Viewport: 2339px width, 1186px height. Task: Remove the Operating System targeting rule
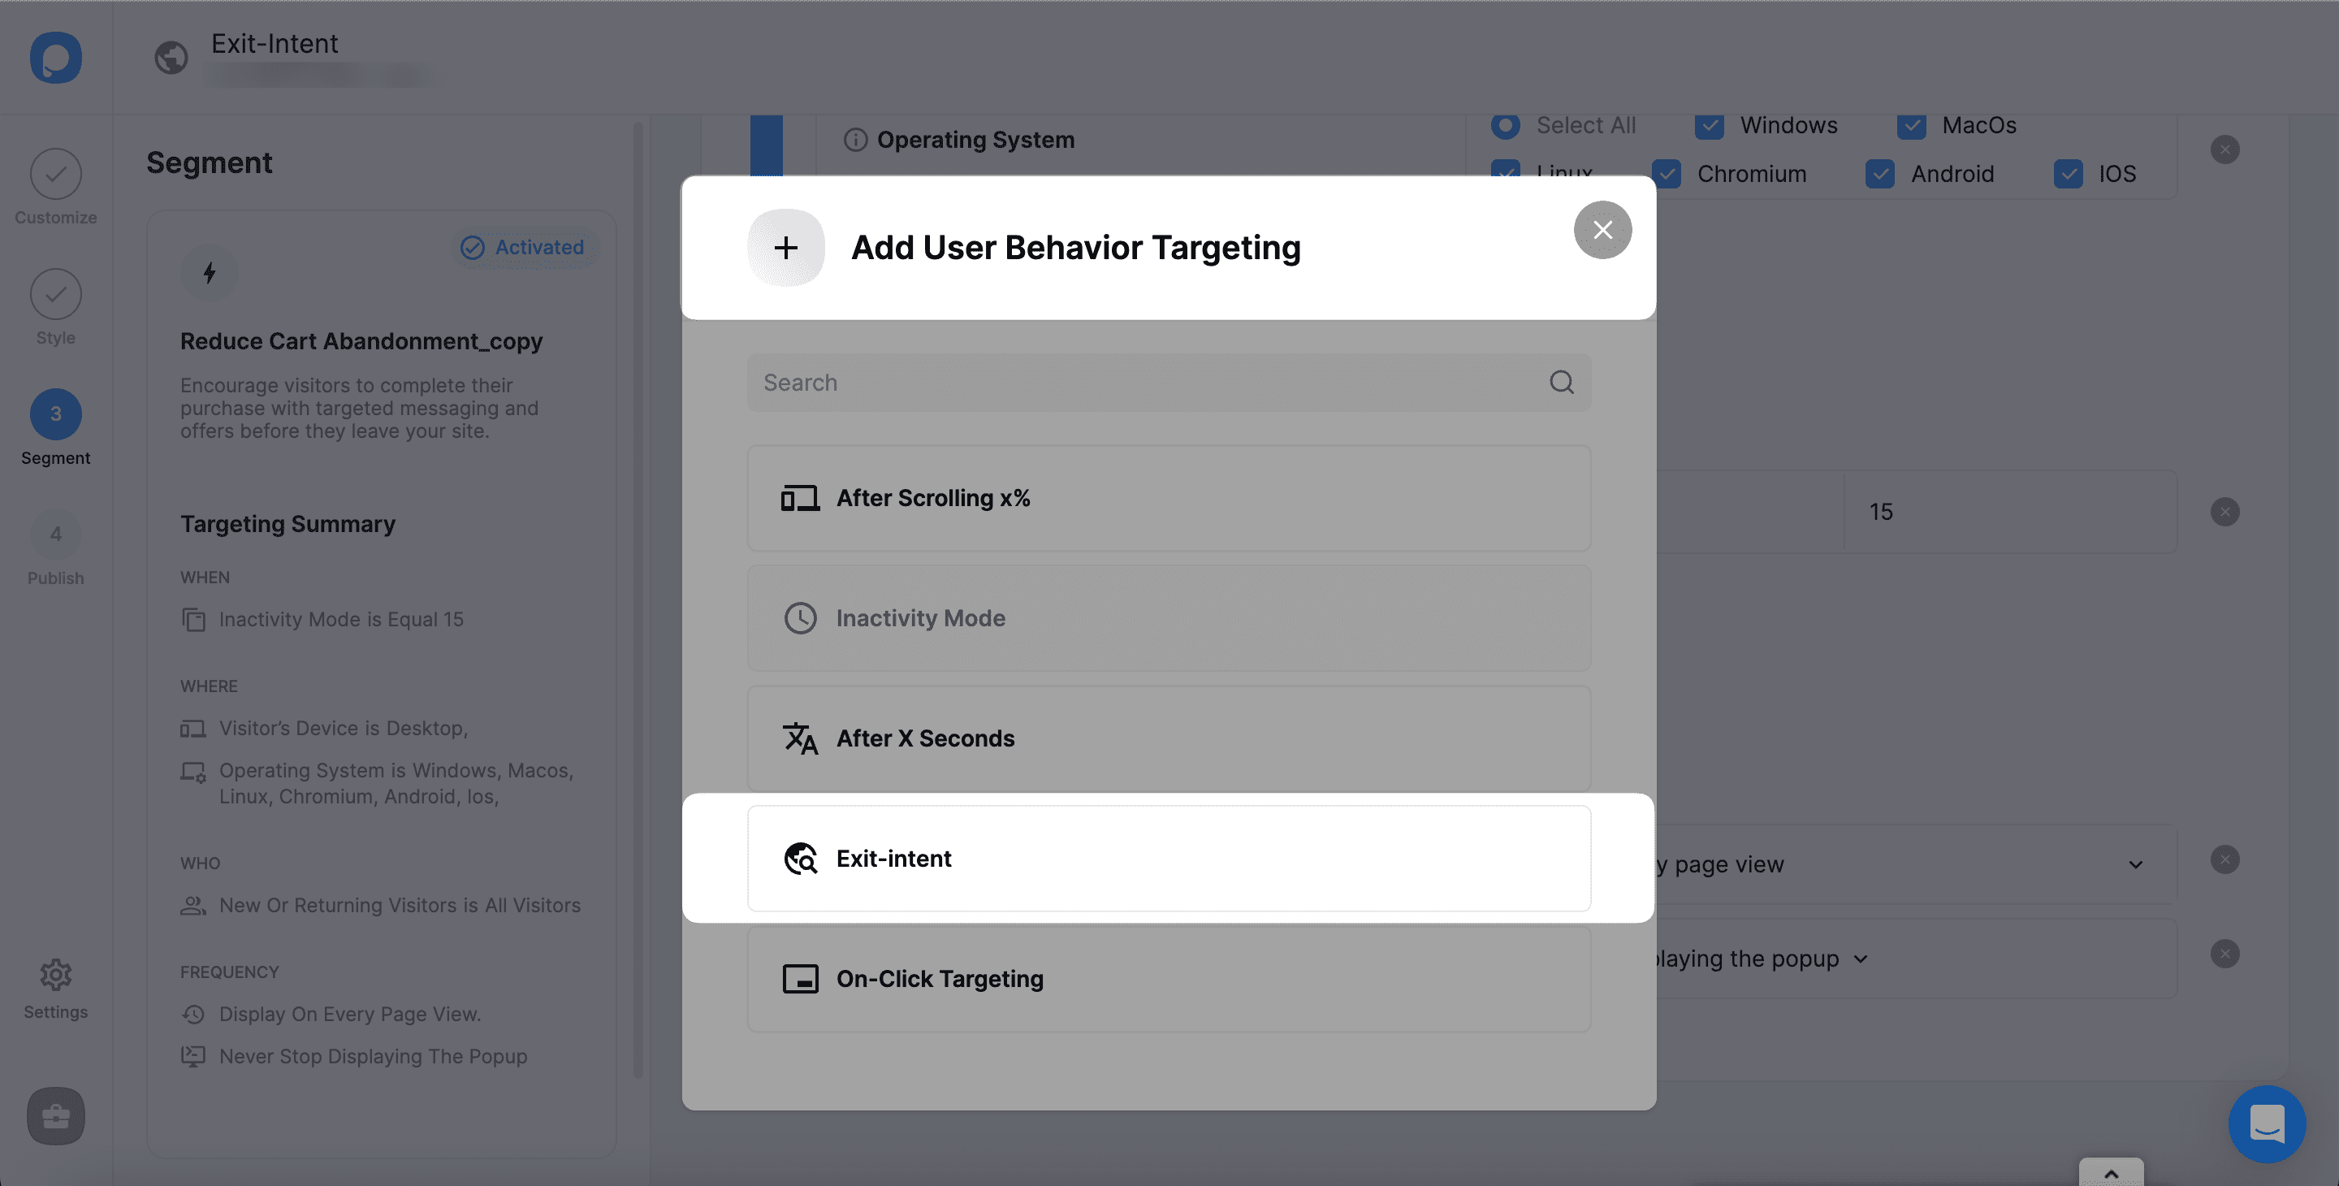point(2224,149)
